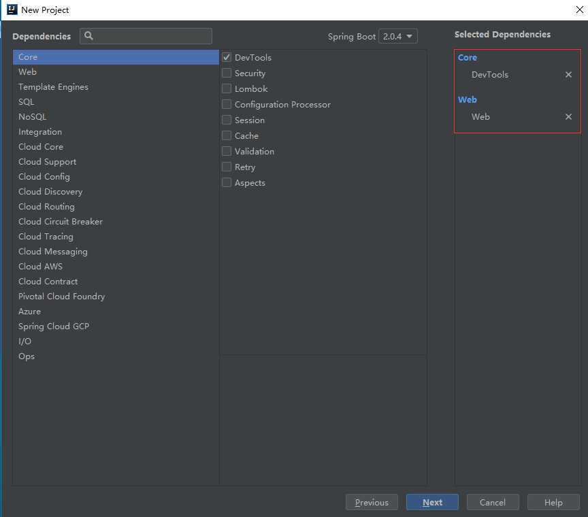Uncheck the DevTools checkbox
The image size is (588, 517).
pos(227,57)
